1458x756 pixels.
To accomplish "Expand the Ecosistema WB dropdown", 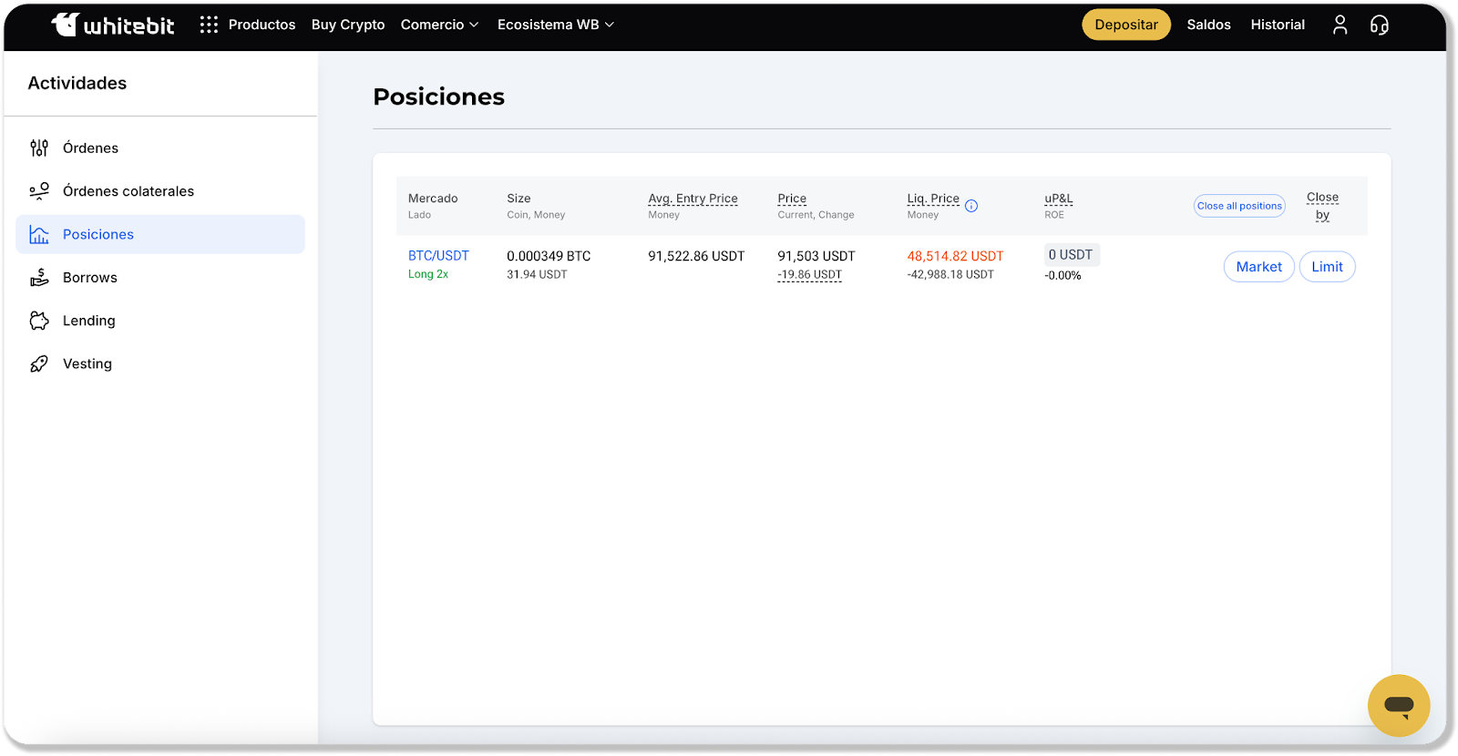I will pyautogui.click(x=555, y=25).
